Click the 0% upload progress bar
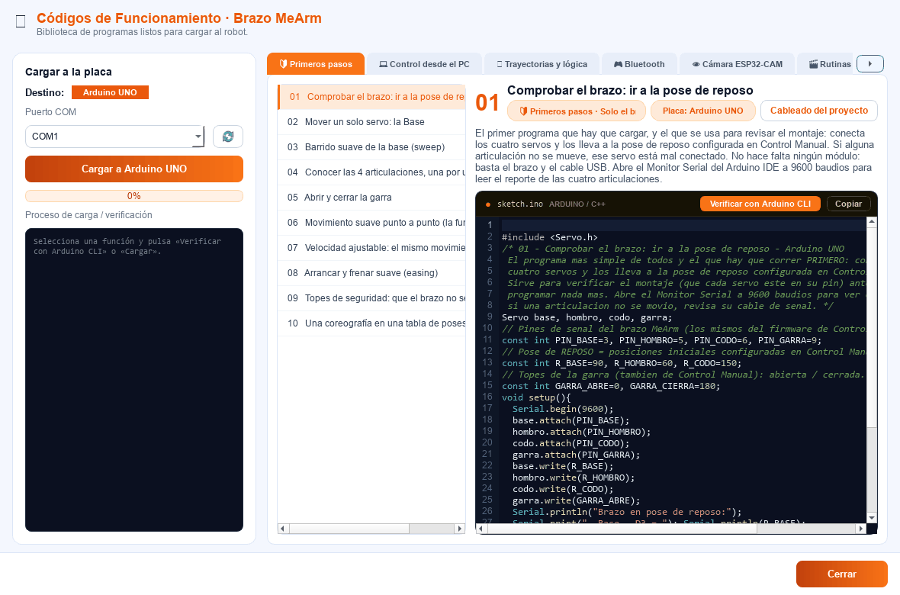Viewport: 900px width, 595px height. 134,196
